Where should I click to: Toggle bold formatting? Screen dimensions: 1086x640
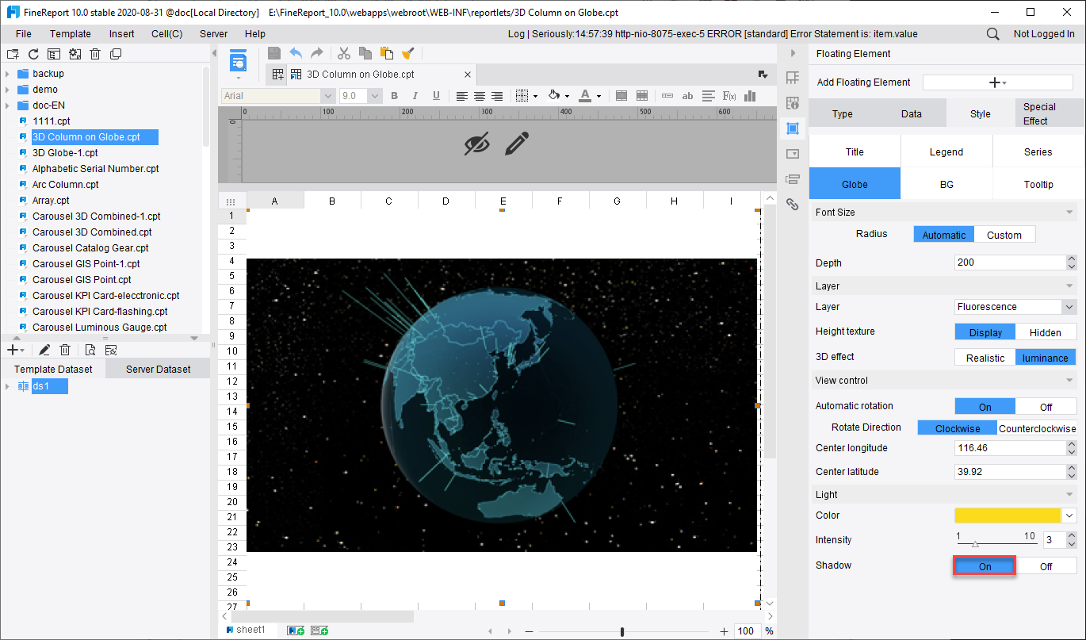pyautogui.click(x=394, y=96)
